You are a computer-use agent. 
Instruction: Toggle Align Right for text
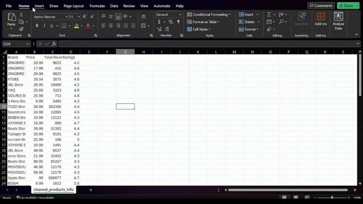pyautogui.click(x=118, y=26)
